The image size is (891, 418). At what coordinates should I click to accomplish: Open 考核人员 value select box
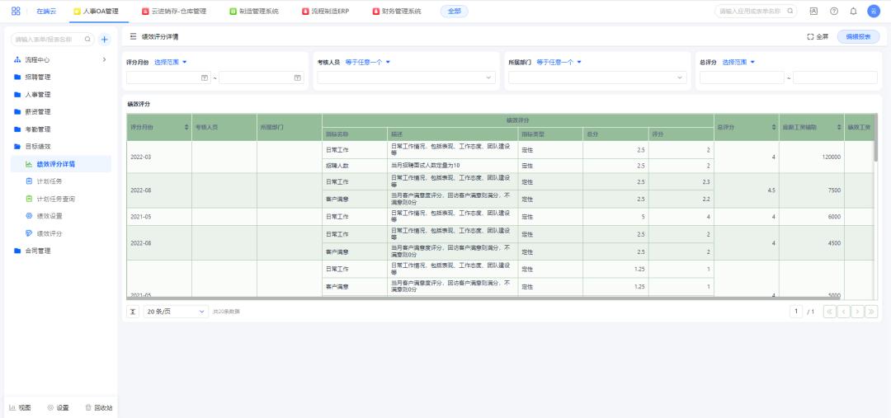coord(406,77)
